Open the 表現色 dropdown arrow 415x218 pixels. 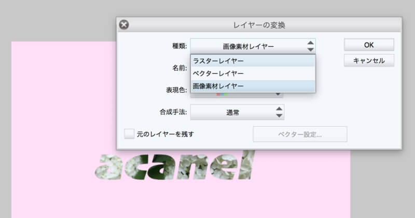pos(278,94)
